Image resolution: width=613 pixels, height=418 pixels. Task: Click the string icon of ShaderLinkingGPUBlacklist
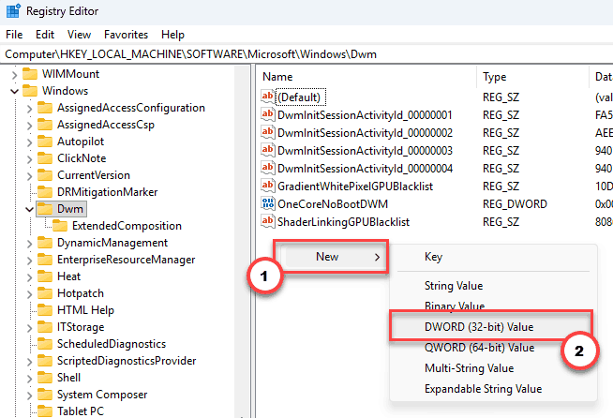tap(268, 221)
